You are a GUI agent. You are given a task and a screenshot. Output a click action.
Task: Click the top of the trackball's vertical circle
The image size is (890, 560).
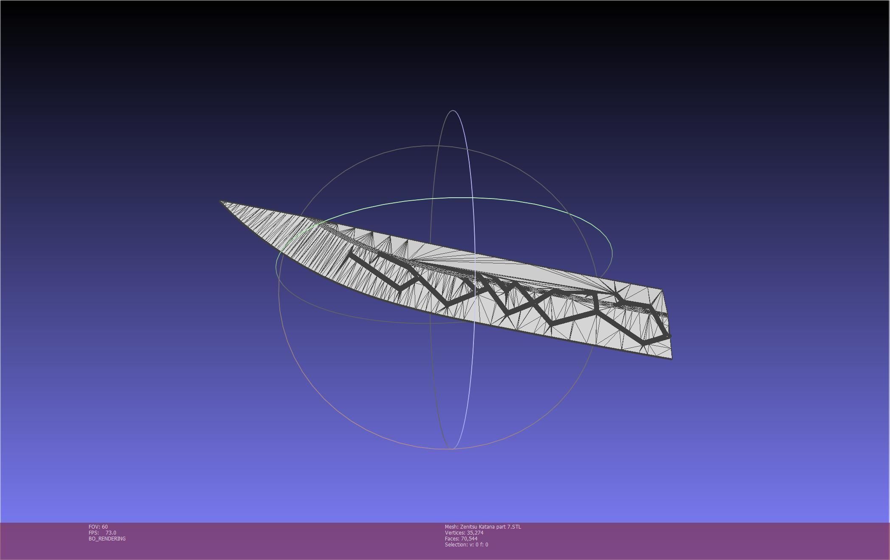453,111
